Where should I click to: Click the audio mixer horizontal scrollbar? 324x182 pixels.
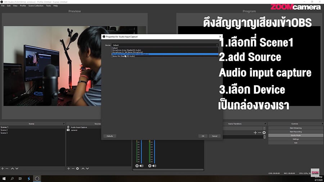pyautogui.click(x=168, y=170)
